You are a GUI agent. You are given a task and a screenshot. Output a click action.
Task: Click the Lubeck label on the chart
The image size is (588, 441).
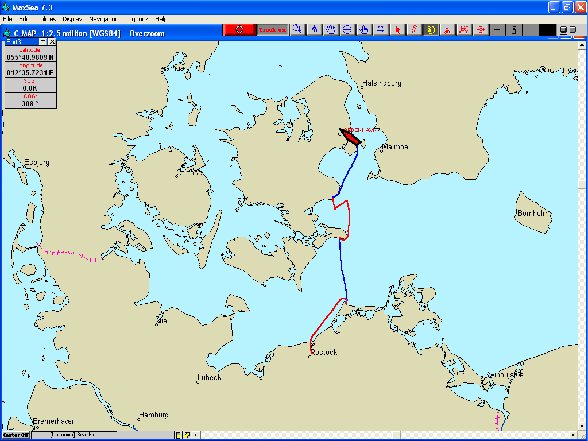coord(210,378)
